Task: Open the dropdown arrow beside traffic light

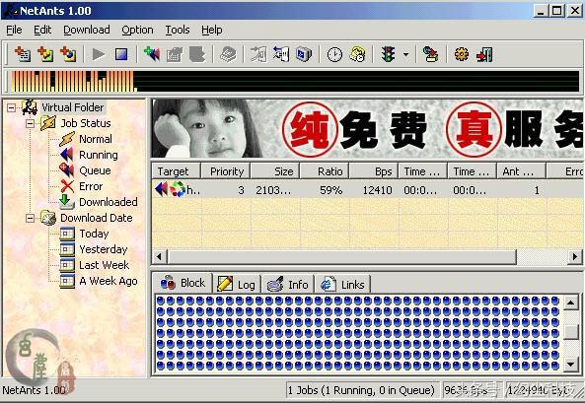Action: pos(405,55)
